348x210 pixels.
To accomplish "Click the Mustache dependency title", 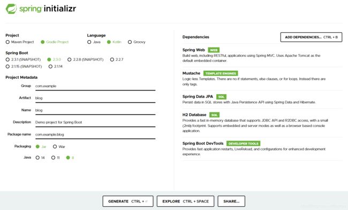I will pyautogui.click(x=191, y=73).
